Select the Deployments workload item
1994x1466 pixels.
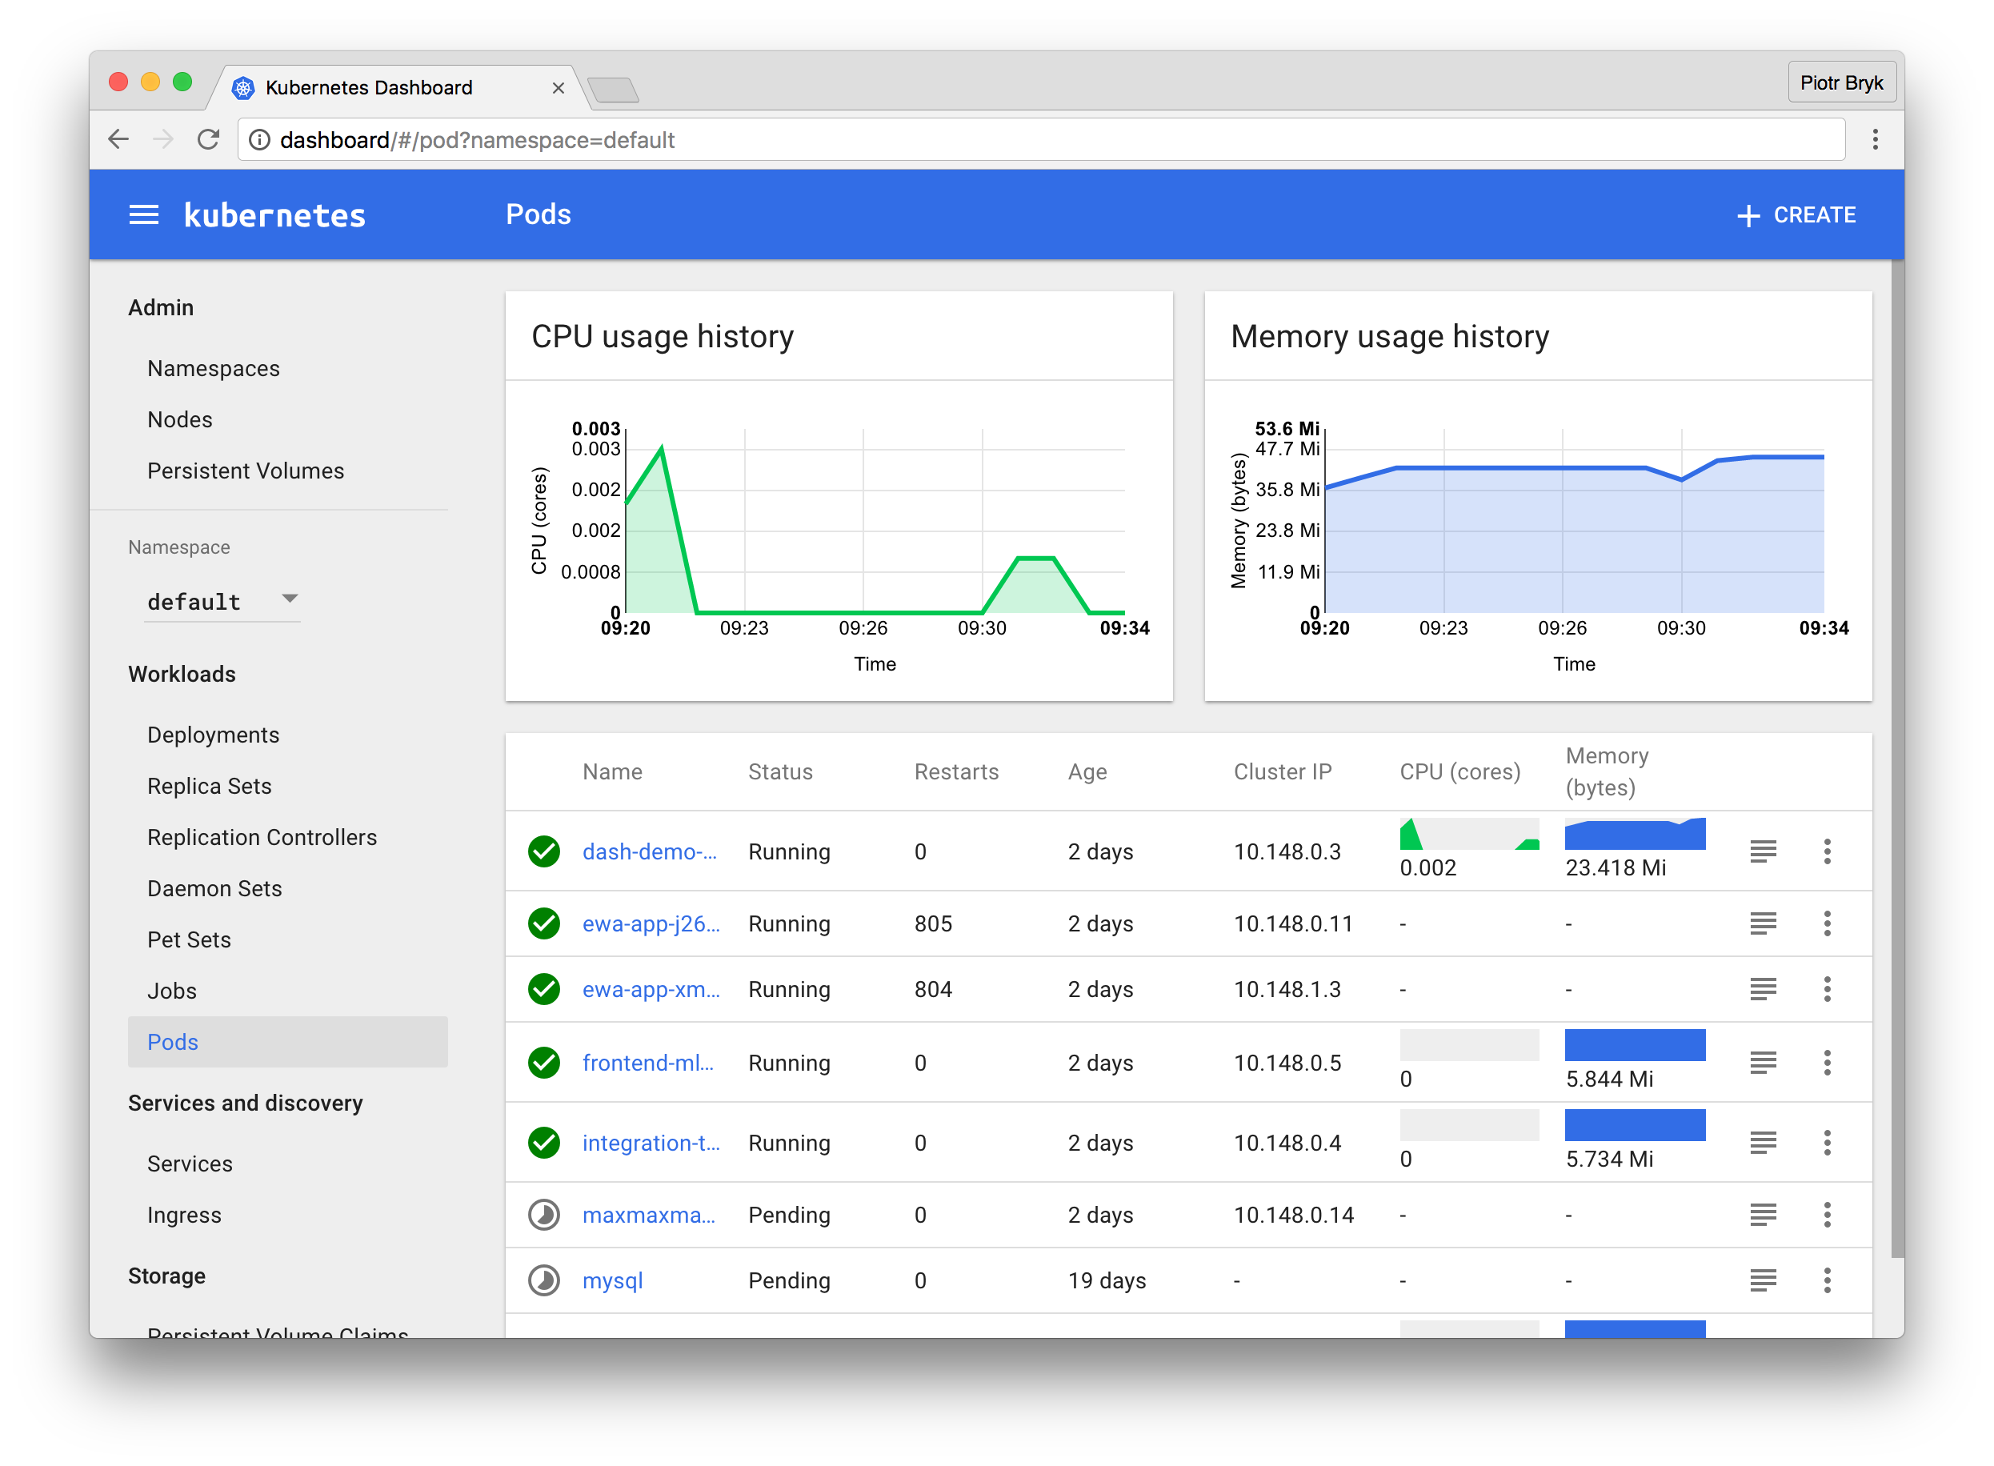coord(215,734)
